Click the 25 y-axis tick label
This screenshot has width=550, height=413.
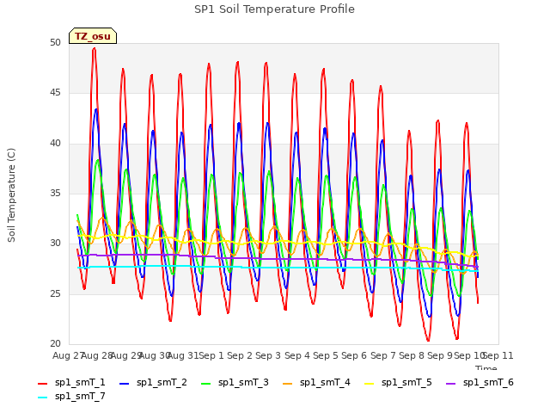click(55, 293)
